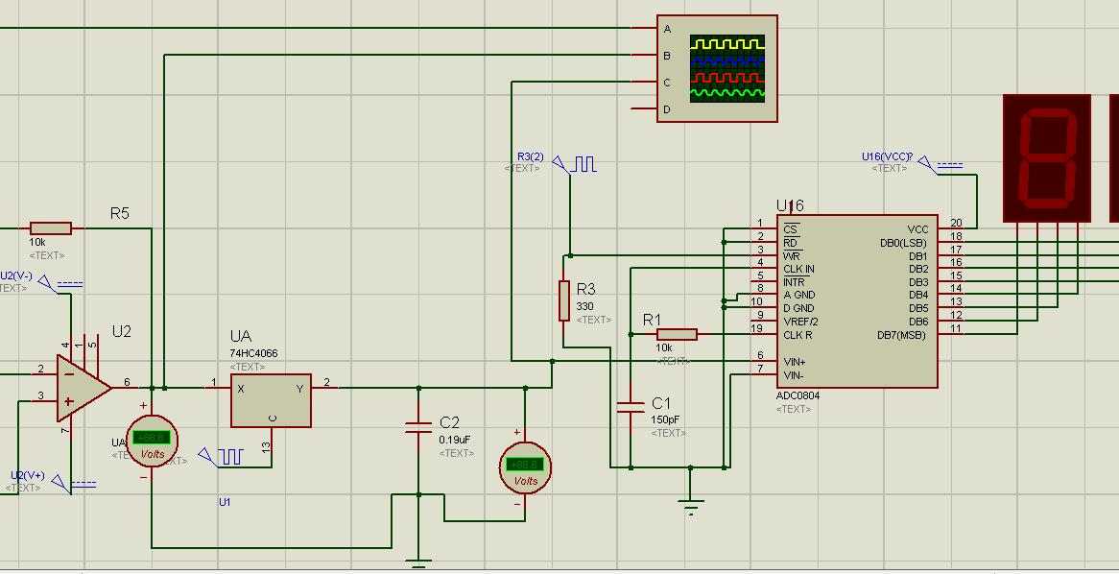Viewport: 1119px width, 574px height.
Task: Click oscilloscope channel C pin
Action: click(644, 83)
